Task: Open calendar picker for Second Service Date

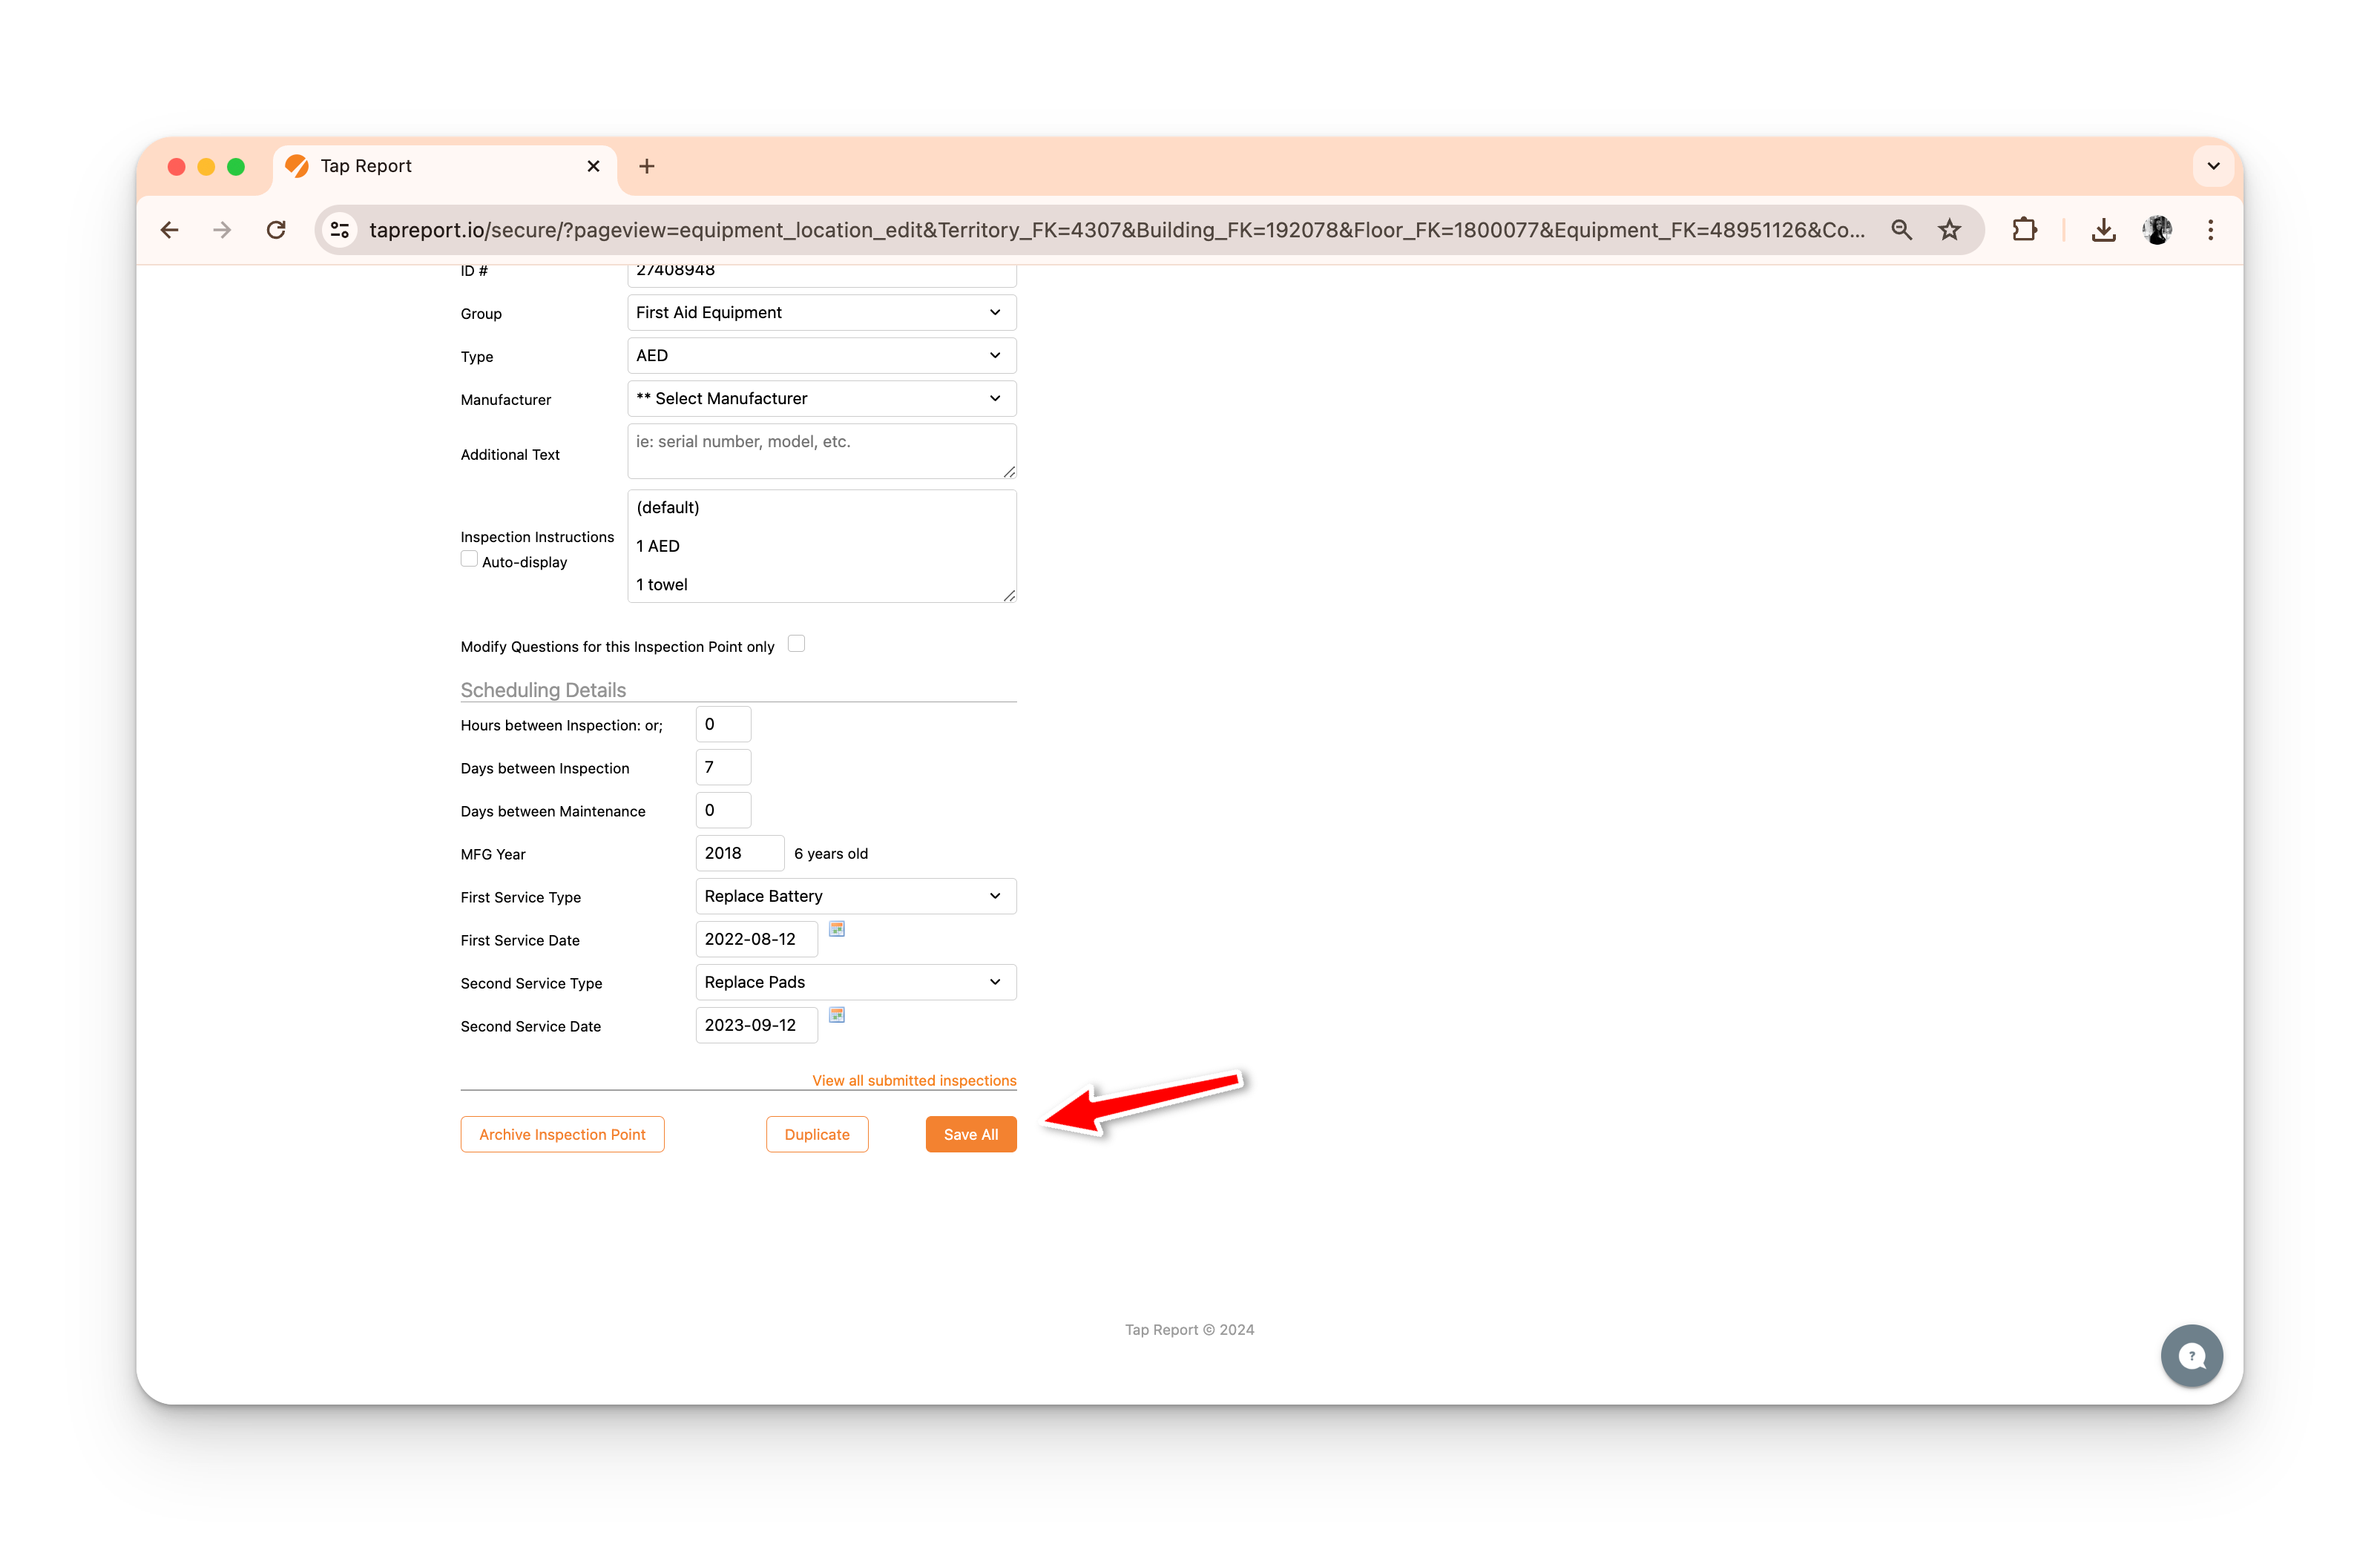Action: 837,1015
